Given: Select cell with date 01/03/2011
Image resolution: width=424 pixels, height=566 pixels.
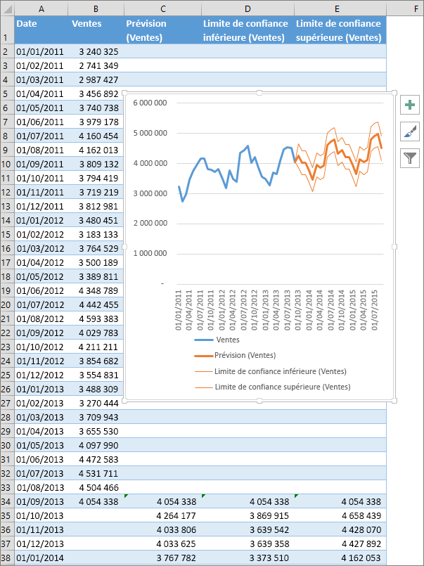Looking at the screenshot, I should click(41, 79).
